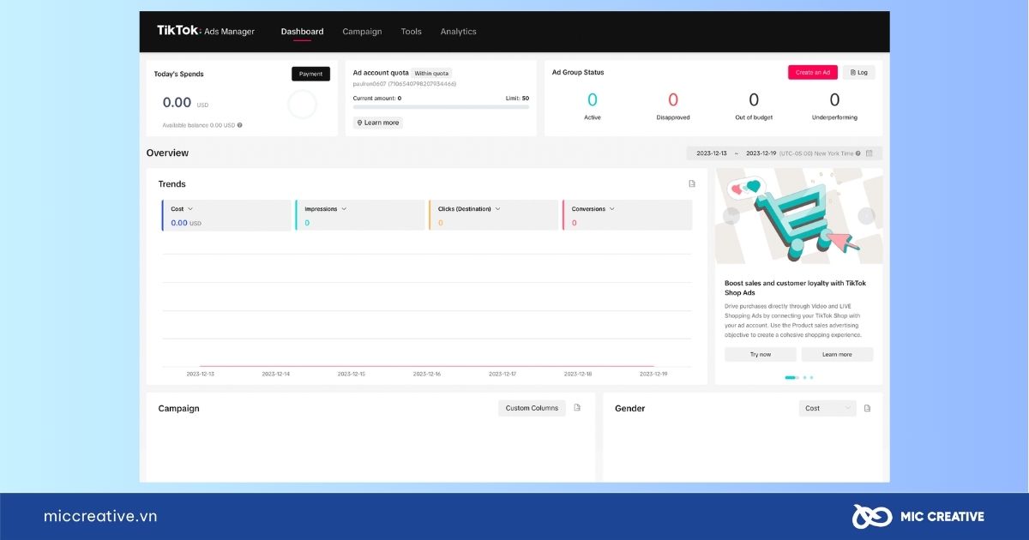Select the first active carousel indicator
Viewport: 1029px width, 540px height.
(791, 377)
